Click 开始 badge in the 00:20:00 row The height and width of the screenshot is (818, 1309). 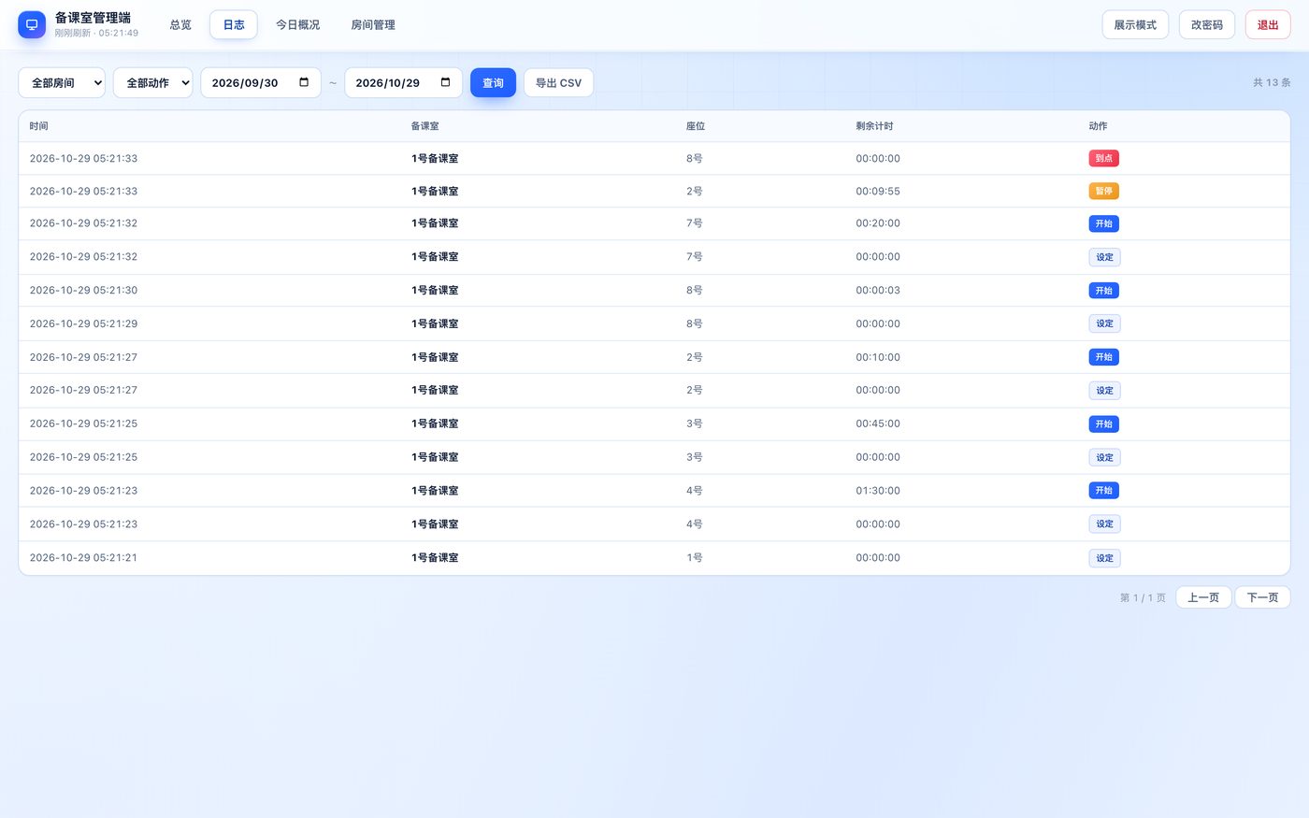tap(1104, 223)
